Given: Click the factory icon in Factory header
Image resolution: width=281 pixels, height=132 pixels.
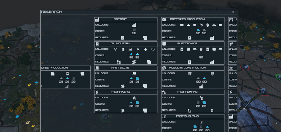Looking at the screenshot, I should 97,19.
